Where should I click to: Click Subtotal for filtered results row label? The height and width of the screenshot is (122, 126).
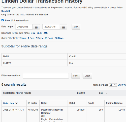[x=17, y=93]
